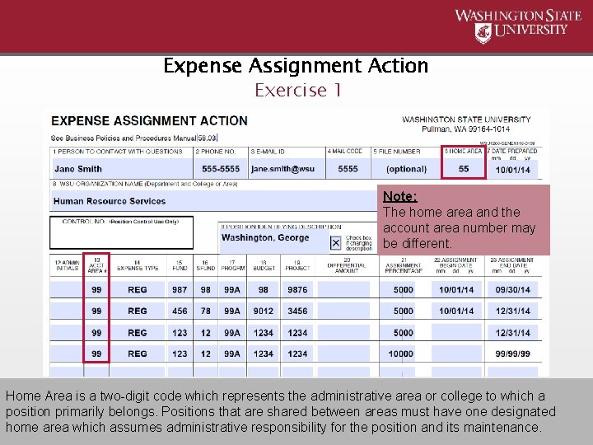Select the mail code field 5555
Image resolution: width=593 pixels, height=445 pixels.
click(348, 169)
